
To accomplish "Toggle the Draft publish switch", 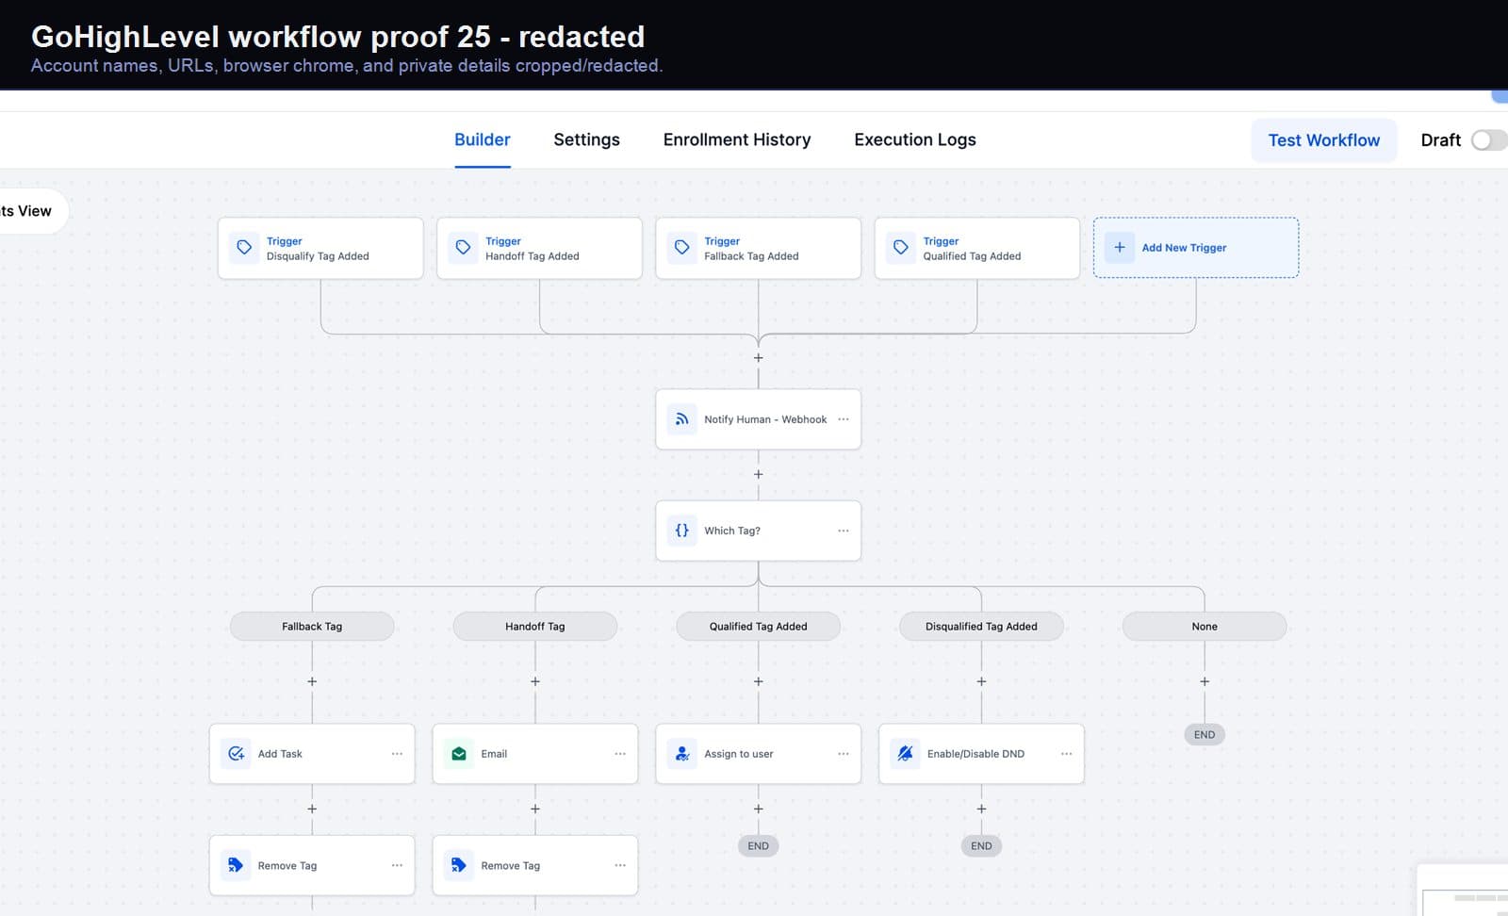I will coord(1489,140).
